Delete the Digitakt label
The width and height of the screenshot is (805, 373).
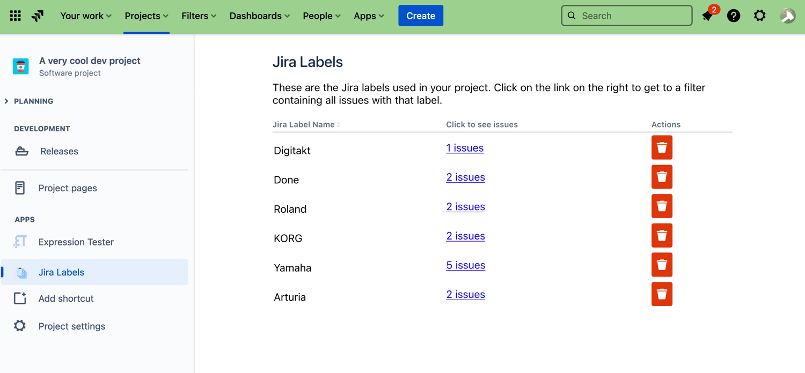(662, 148)
